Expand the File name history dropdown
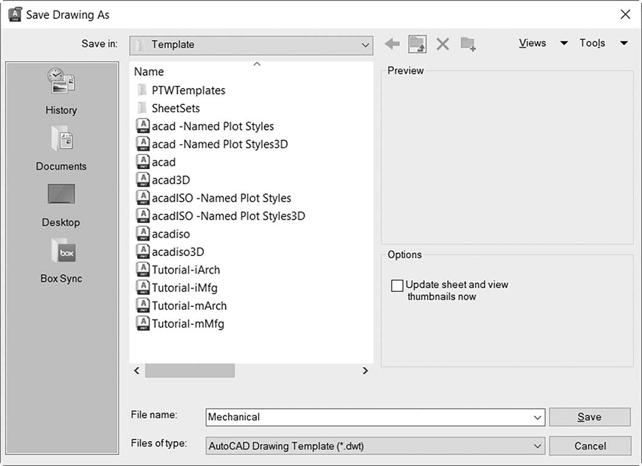The width and height of the screenshot is (642, 466). [x=537, y=417]
